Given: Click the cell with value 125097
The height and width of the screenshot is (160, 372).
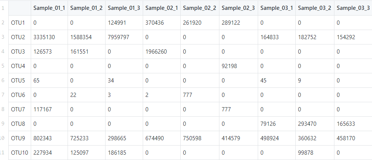Looking at the screenshot, I should [87, 153].
